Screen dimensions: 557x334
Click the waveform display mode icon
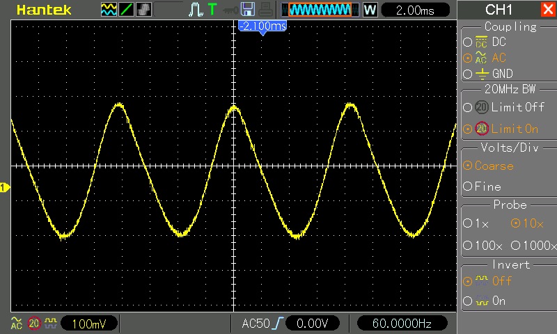pos(109,10)
